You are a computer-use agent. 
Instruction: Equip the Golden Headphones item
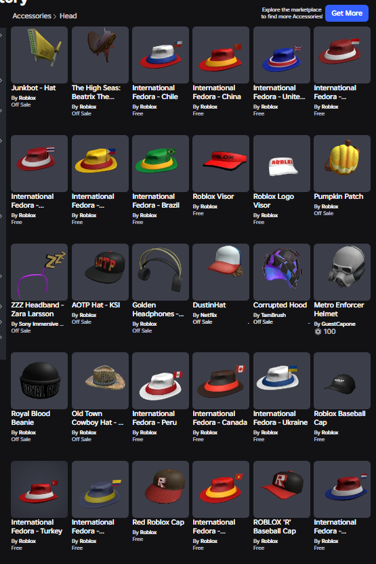(x=161, y=272)
